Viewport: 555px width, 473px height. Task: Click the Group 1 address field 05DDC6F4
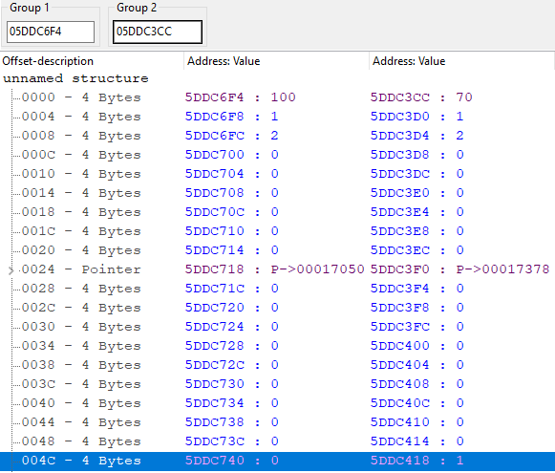51,32
